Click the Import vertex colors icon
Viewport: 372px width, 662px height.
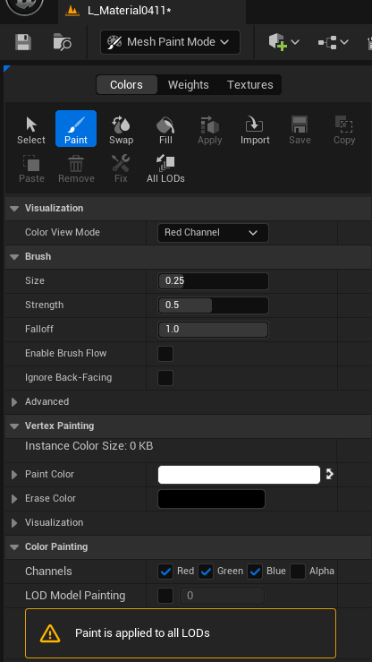point(255,131)
